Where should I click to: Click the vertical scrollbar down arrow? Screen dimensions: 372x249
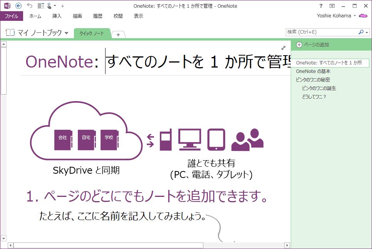coord(3,238)
